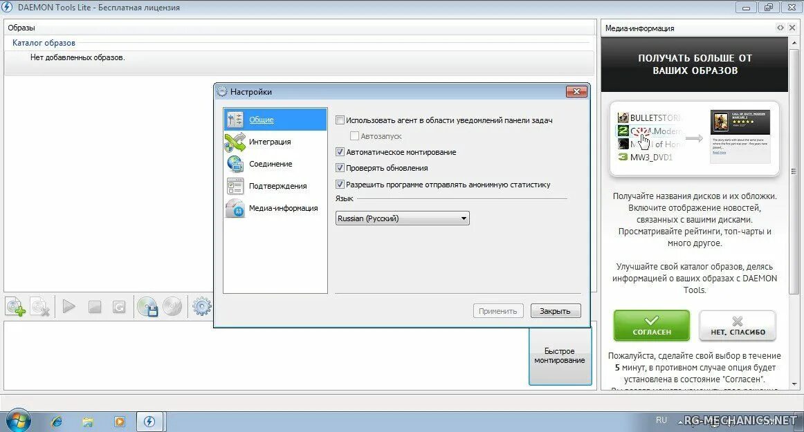
Task: Click the Remove Image icon with gray X
Action: tap(40, 307)
